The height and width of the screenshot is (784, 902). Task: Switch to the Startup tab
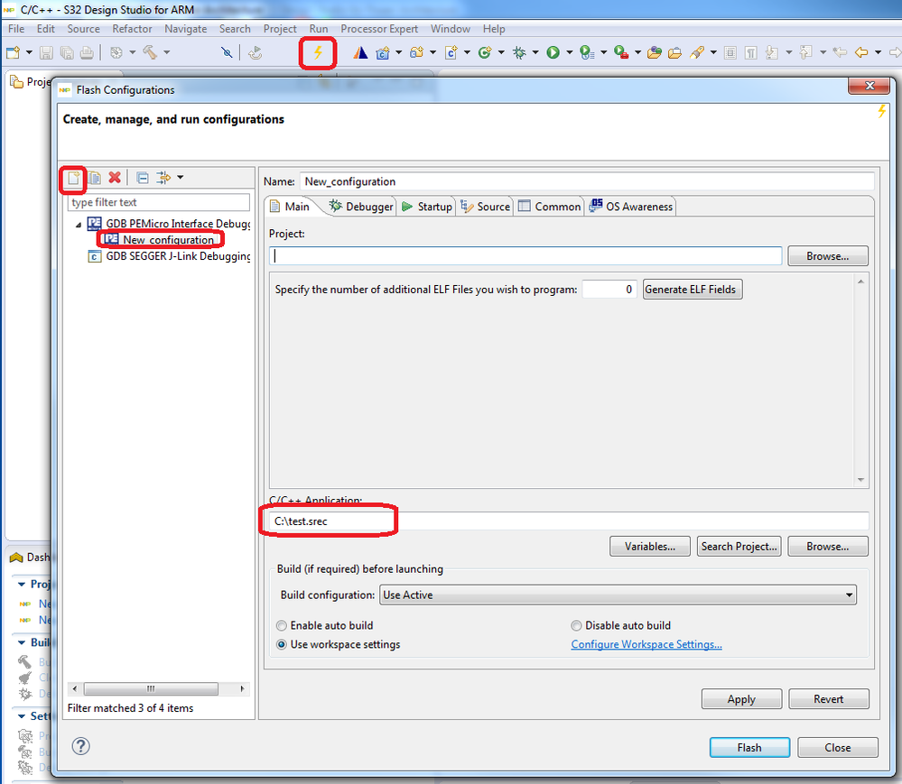click(x=427, y=207)
